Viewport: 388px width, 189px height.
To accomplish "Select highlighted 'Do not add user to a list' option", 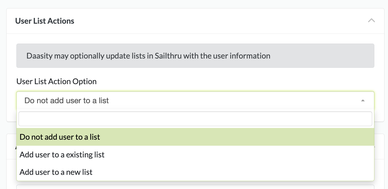I will point(60,137).
